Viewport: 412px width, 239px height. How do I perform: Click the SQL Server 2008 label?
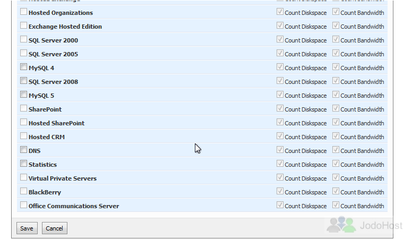[53, 82]
